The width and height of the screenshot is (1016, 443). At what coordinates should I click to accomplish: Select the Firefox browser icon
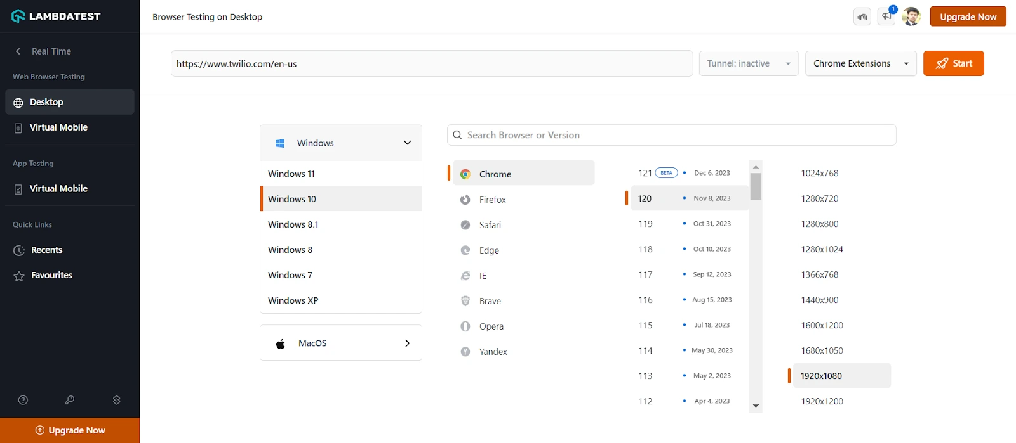pos(465,200)
